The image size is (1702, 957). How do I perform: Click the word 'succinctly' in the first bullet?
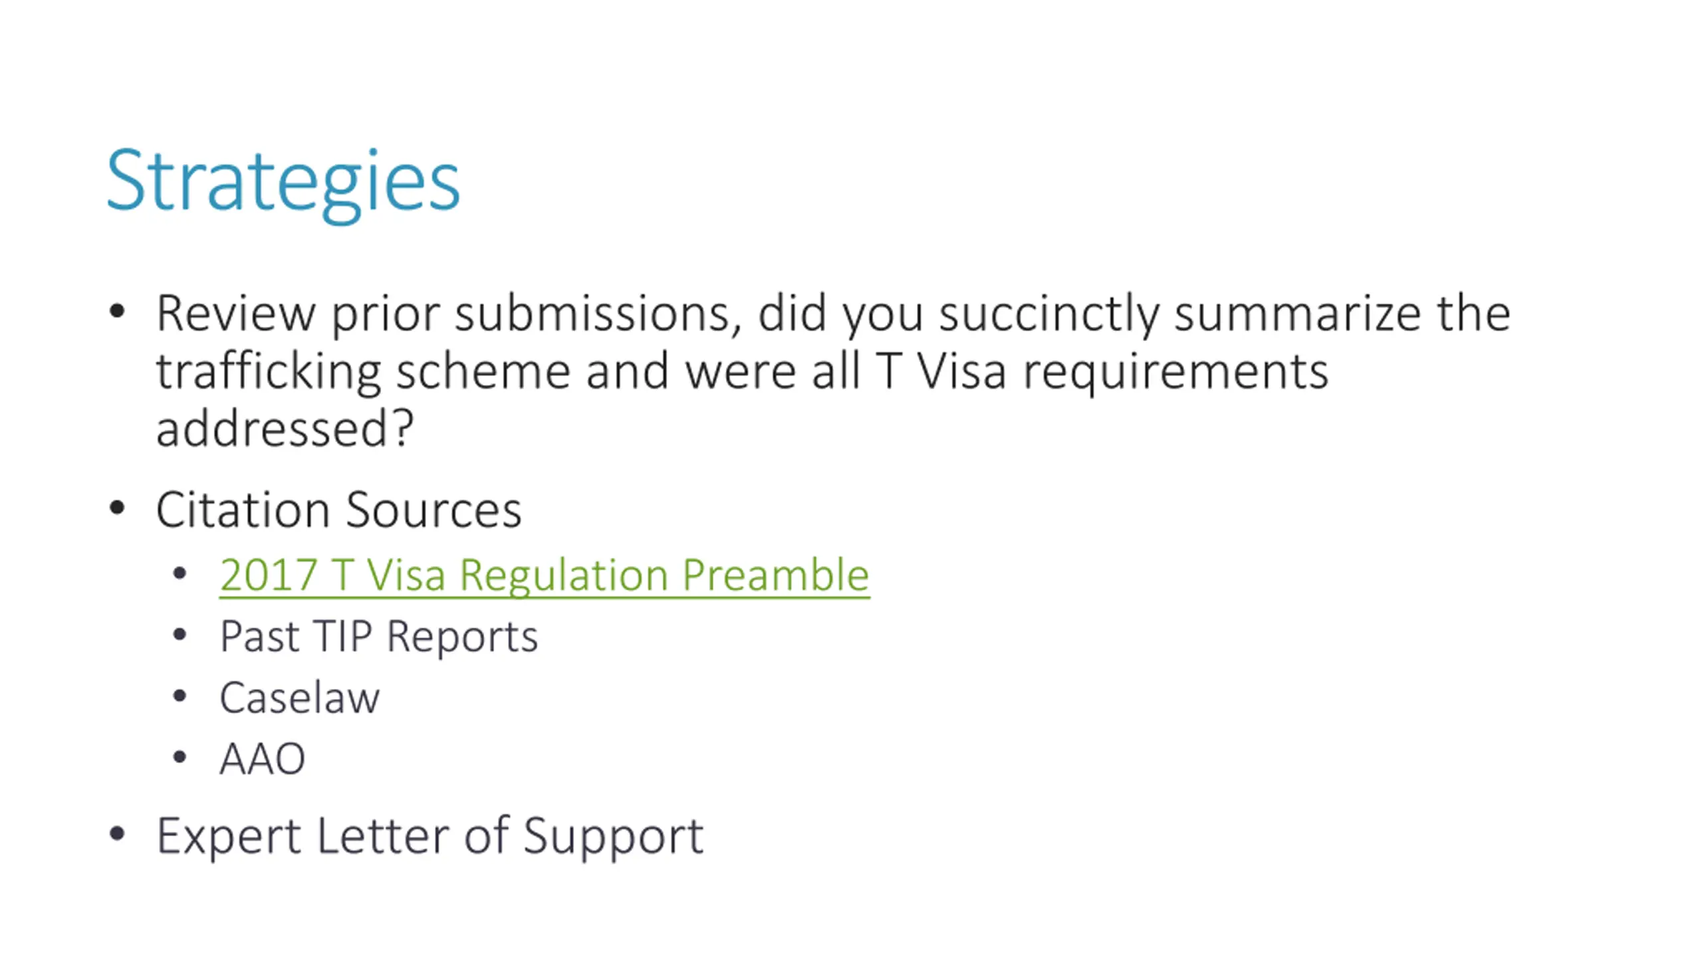point(1049,314)
